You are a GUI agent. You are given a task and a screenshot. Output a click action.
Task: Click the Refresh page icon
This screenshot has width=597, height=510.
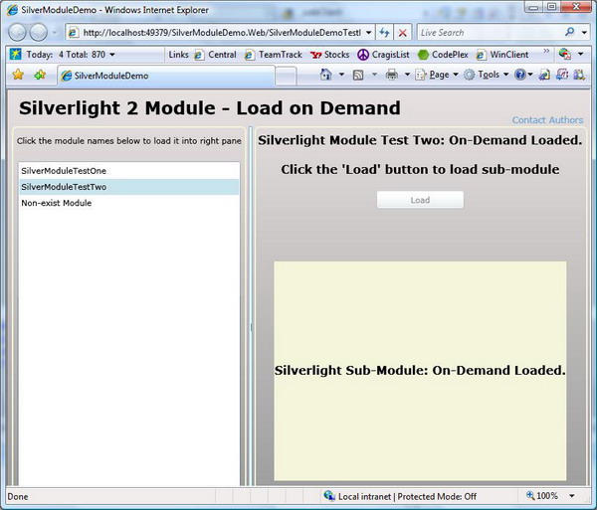click(x=384, y=33)
